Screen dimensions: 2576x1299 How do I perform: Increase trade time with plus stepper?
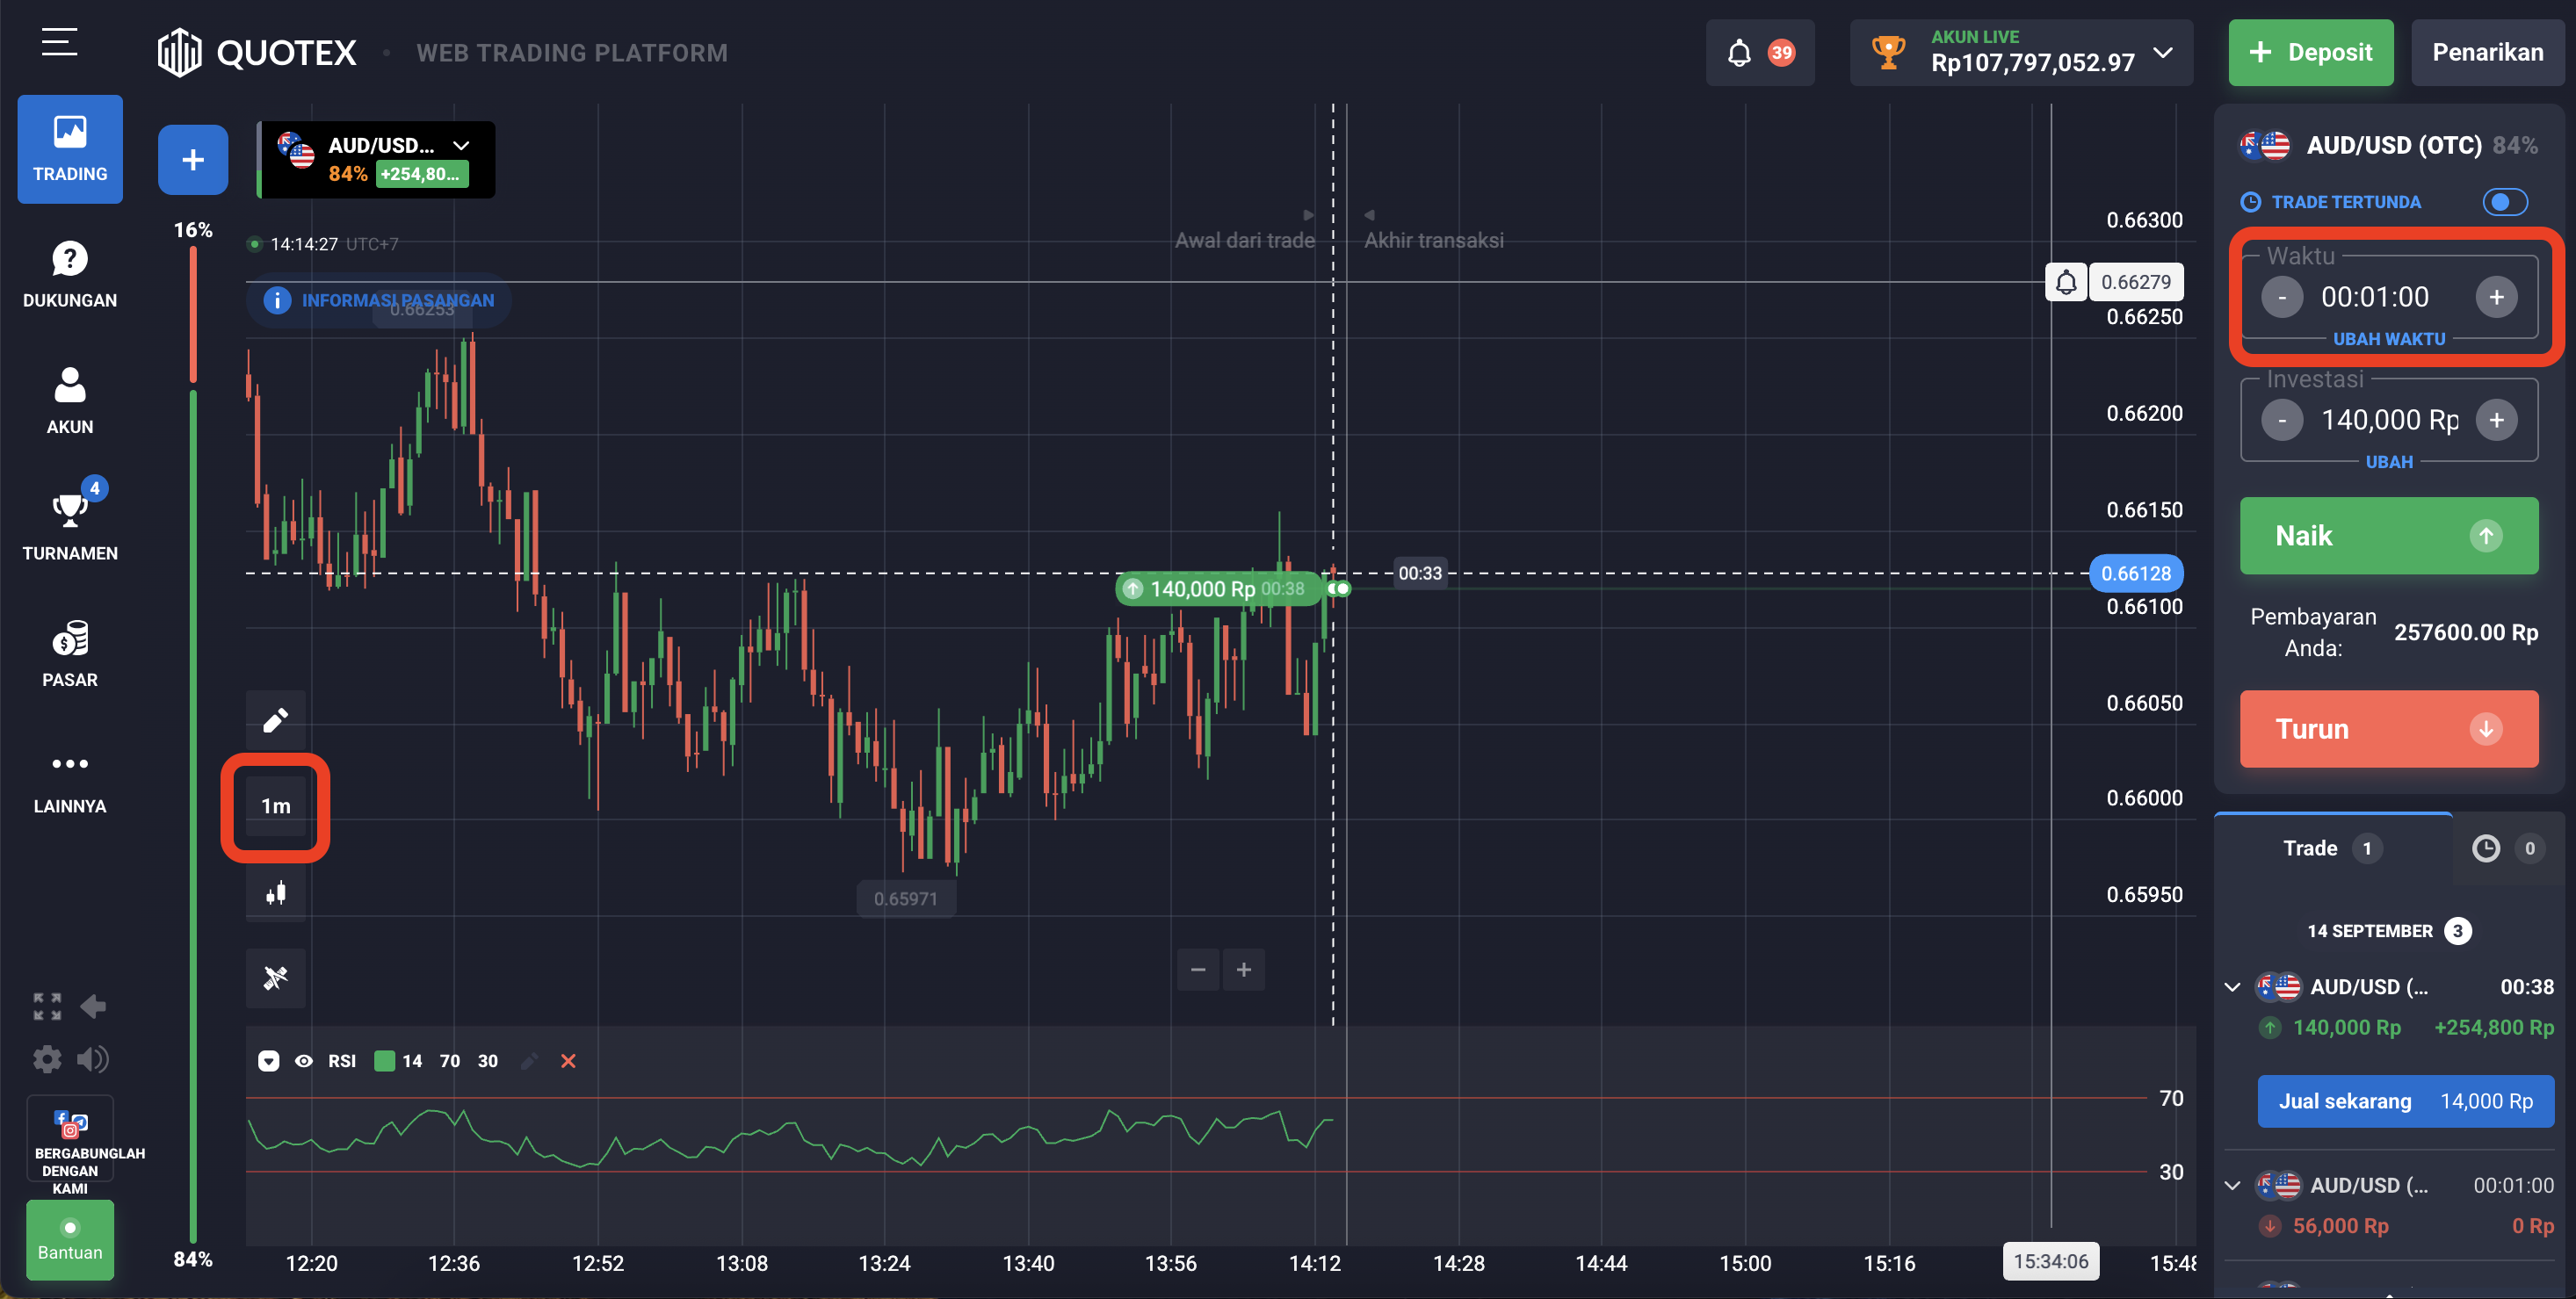click(x=2496, y=297)
